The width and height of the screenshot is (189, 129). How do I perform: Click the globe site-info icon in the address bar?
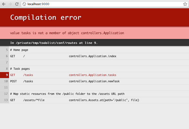24,4
